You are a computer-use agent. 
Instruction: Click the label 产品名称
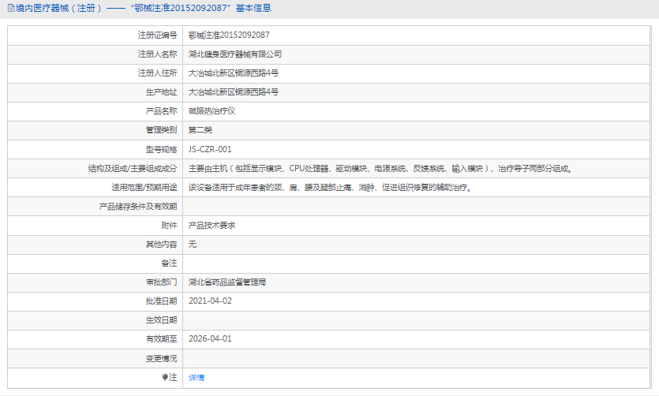(x=161, y=111)
